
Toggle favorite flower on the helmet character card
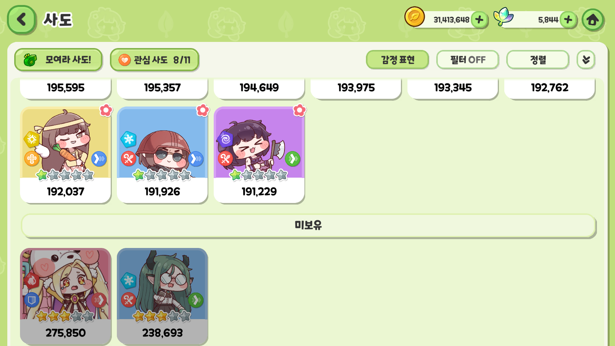tap(203, 110)
